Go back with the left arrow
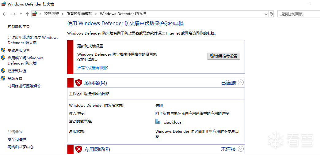 (5, 14)
